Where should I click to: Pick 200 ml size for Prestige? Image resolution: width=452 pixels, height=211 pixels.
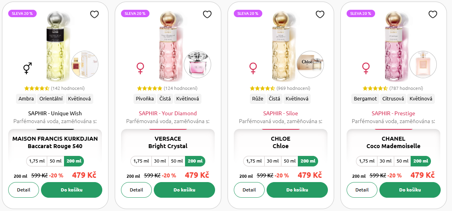pyautogui.click(x=421, y=161)
